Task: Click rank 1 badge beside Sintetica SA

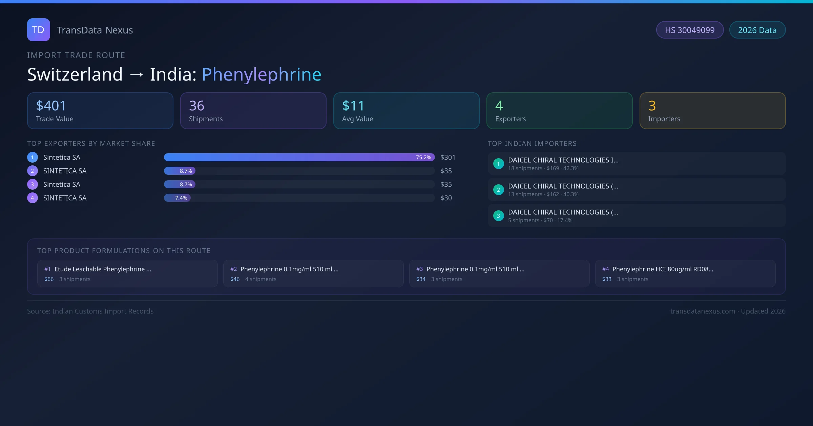Action: click(33, 157)
